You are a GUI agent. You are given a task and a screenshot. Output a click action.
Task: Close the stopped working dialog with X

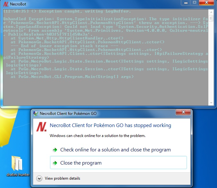[183, 112]
